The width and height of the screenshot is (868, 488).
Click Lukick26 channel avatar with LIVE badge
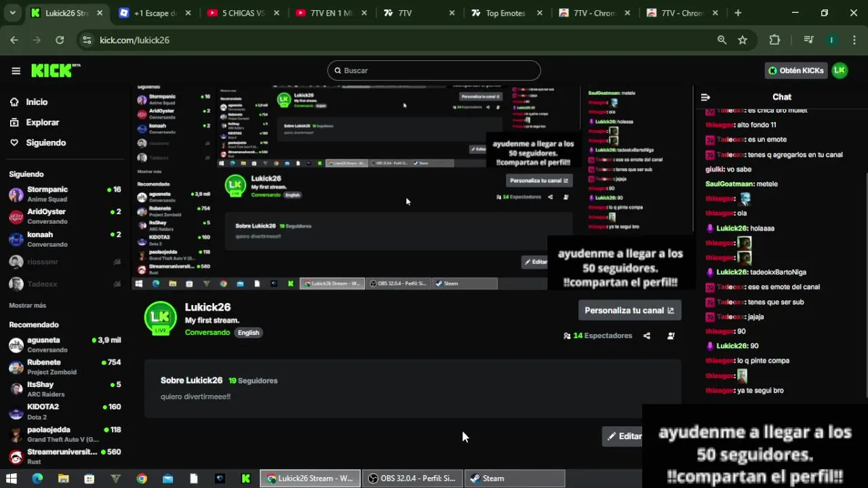(161, 319)
